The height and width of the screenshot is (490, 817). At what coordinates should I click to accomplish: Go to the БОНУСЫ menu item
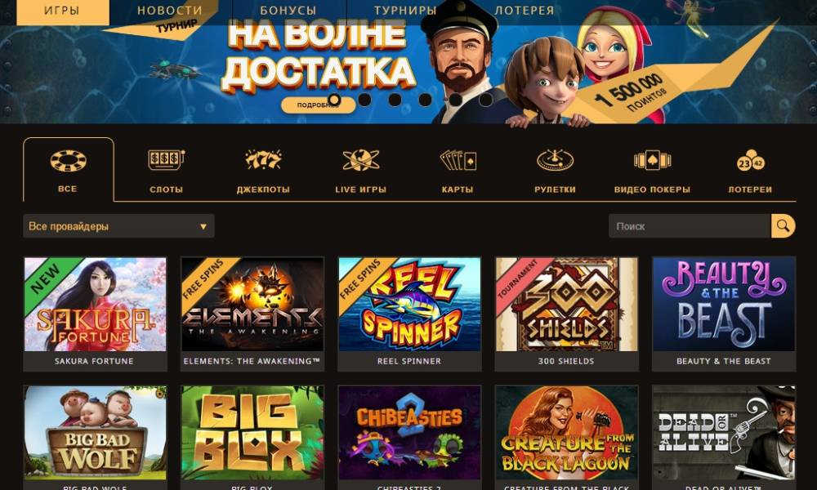pyautogui.click(x=288, y=11)
